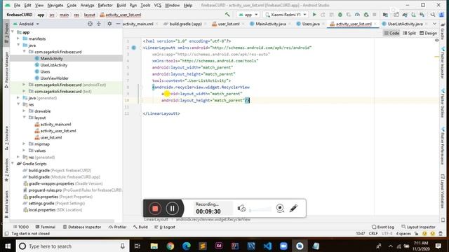The image size is (449, 252).
Task: Open the VCS menu
Action: 157,5
